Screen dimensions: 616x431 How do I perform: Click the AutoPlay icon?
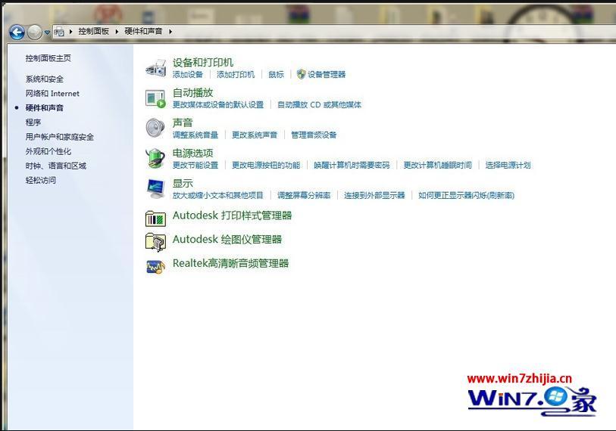point(155,98)
